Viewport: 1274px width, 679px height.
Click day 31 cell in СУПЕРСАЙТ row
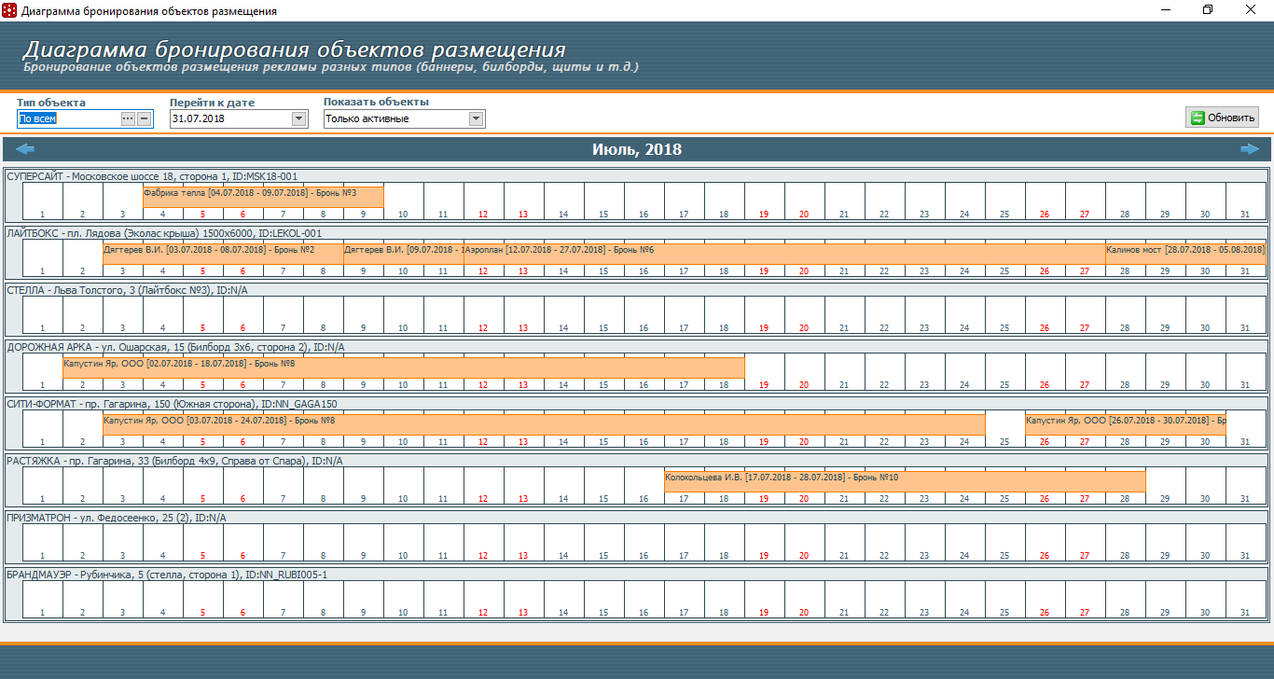[x=1245, y=201]
